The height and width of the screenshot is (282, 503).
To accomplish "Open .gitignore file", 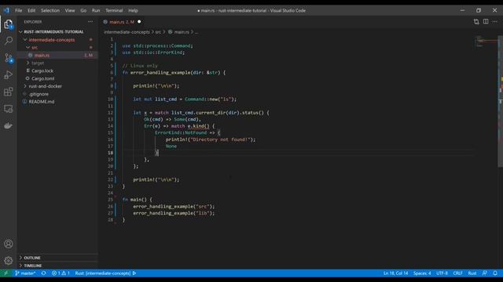I will pos(39,94).
